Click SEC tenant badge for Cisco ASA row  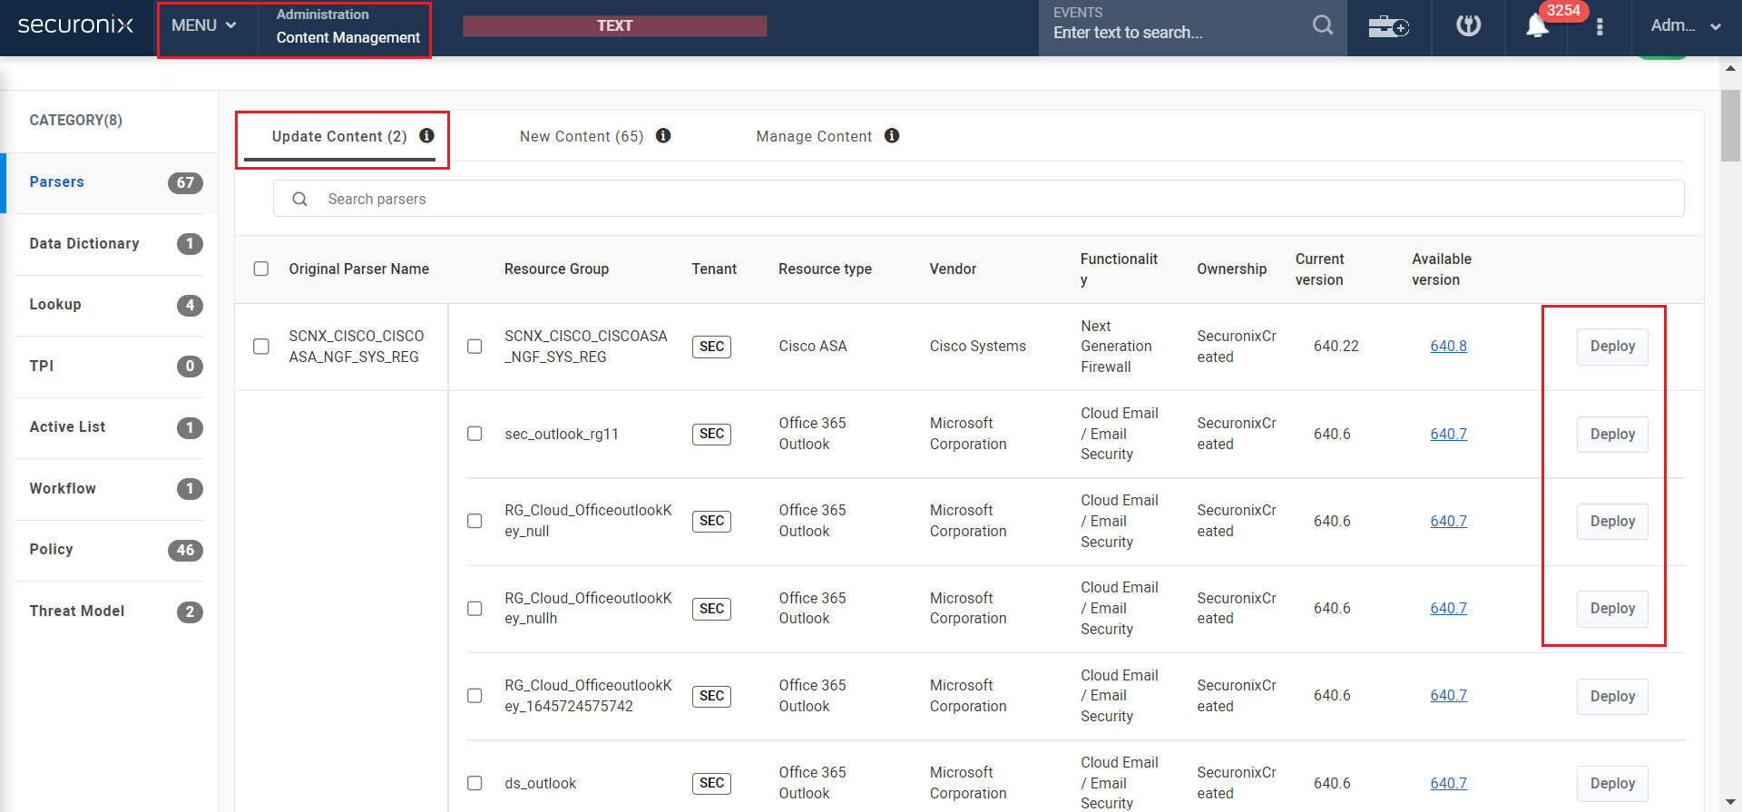click(x=711, y=347)
